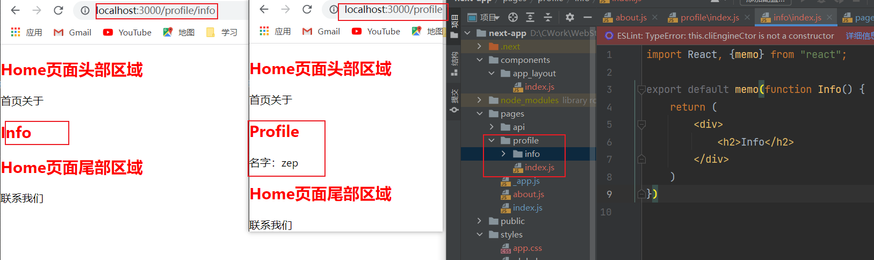Image resolution: width=874 pixels, height=260 pixels.
Task: Expand all nodes in project tree
Action: (x=530, y=17)
